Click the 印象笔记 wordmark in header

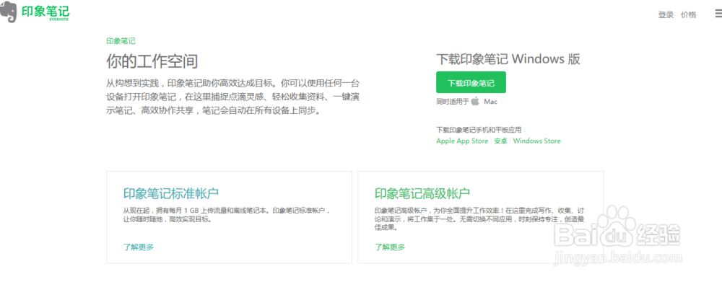[x=45, y=12]
